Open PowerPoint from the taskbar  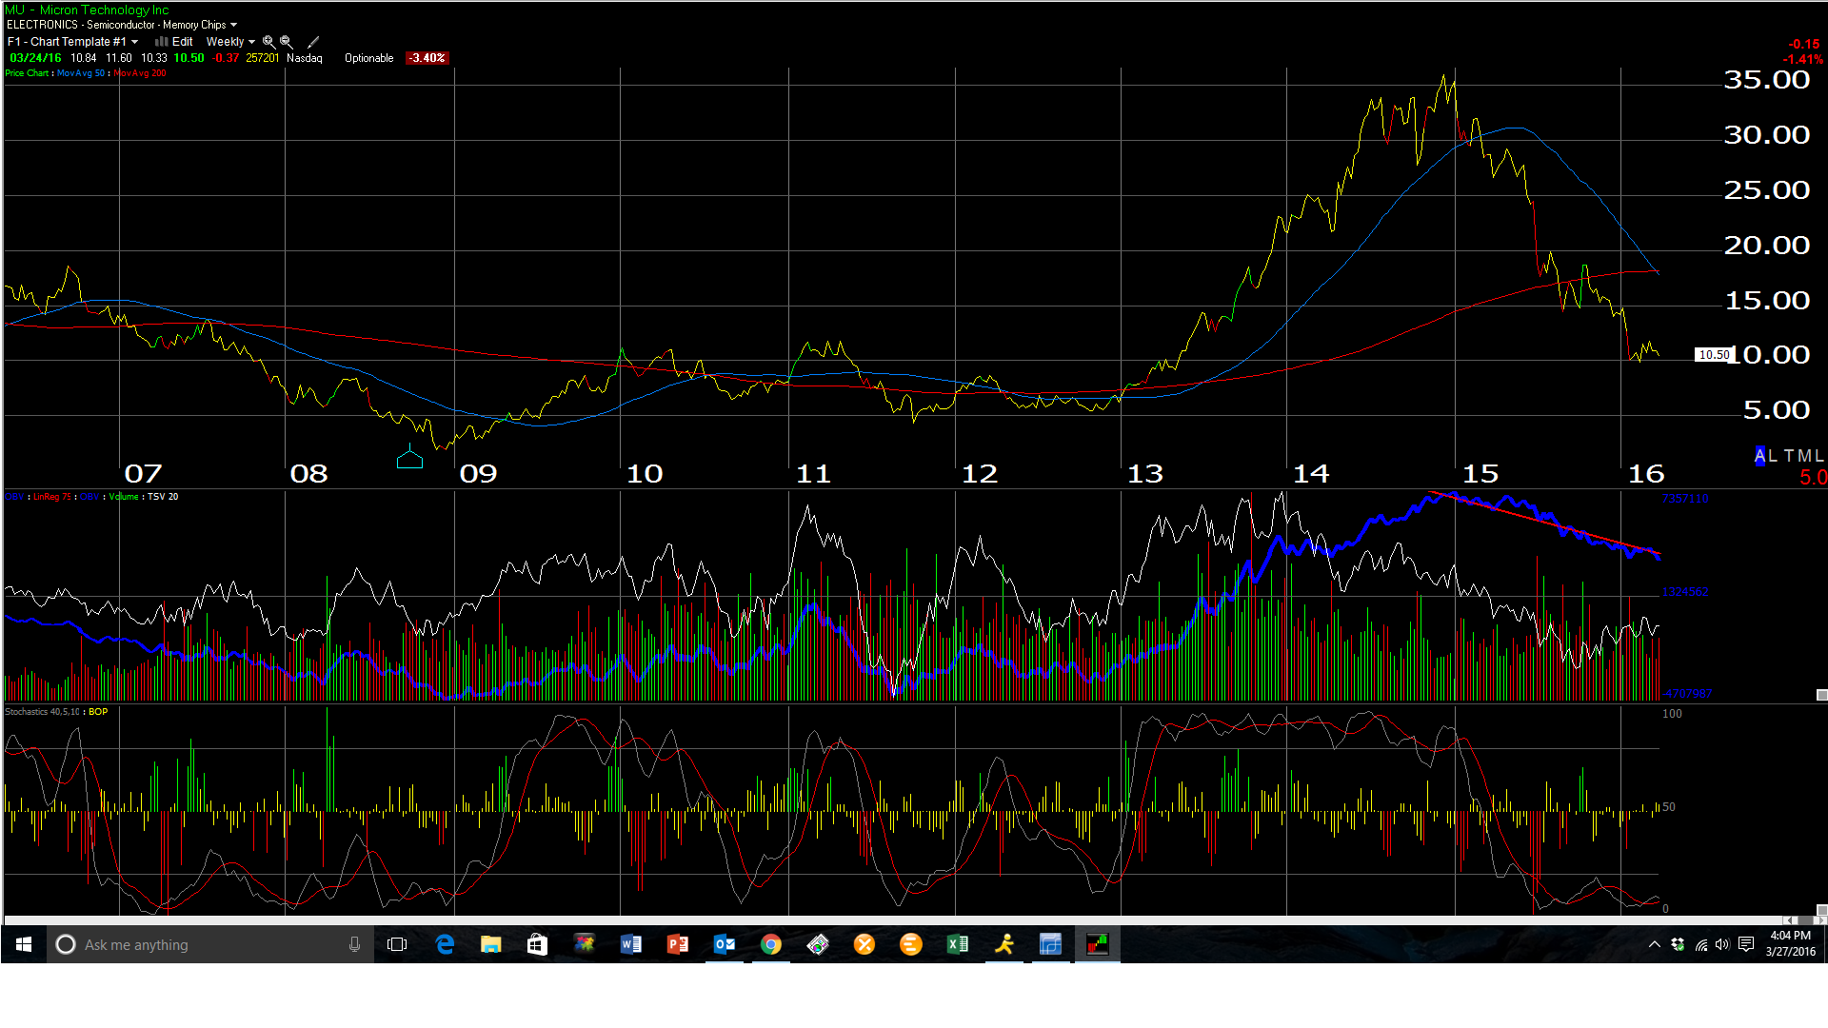pos(677,944)
